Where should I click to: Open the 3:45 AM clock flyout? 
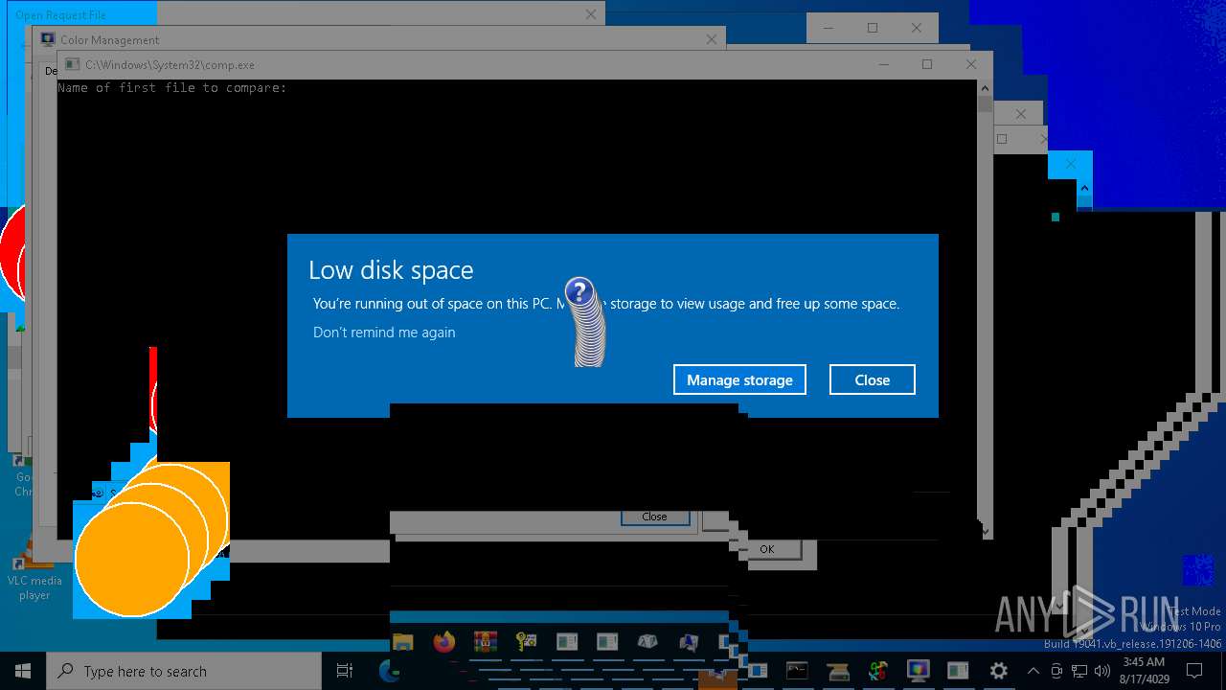click(x=1144, y=671)
